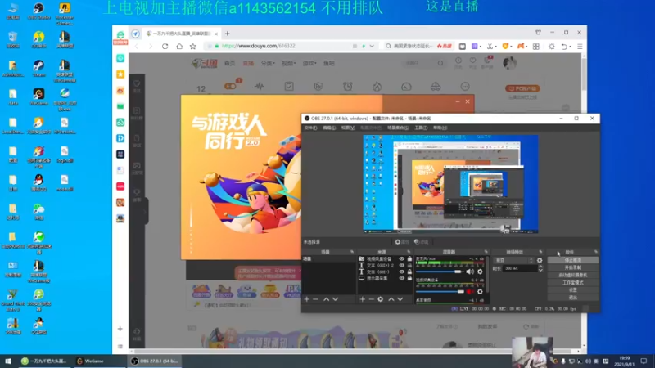Open mic/Aux audio settings gear in OBS mixer
The height and width of the screenshot is (368, 655).
(x=480, y=272)
